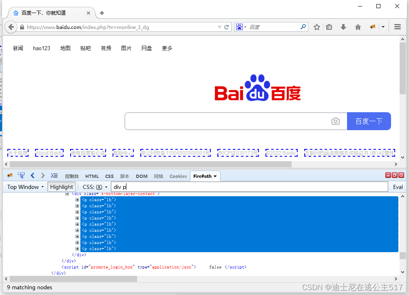This screenshot has width=409, height=295.
Task: Click the Baidu logo image
Action: [x=258, y=88]
